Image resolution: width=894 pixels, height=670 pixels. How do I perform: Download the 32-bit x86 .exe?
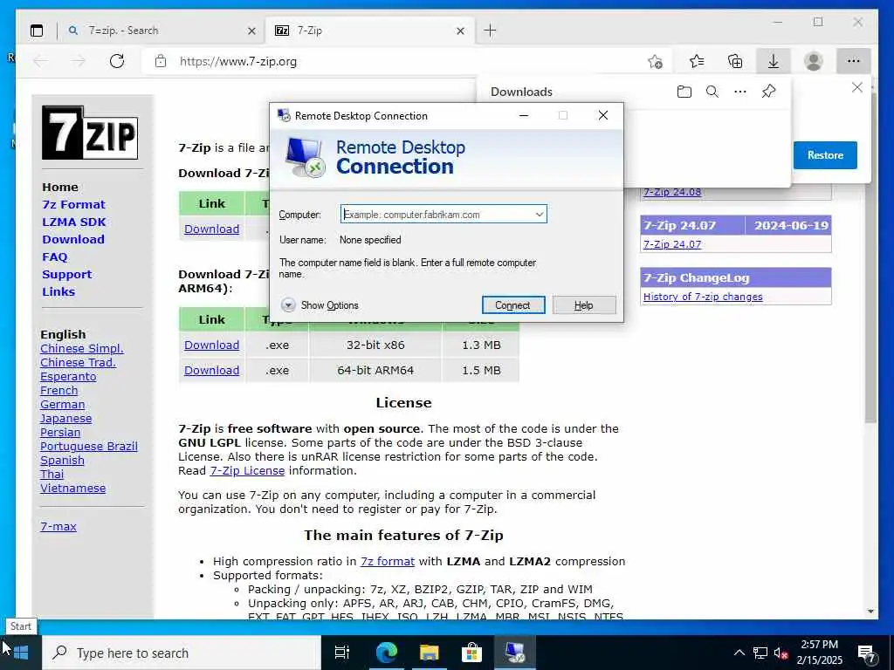211,345
